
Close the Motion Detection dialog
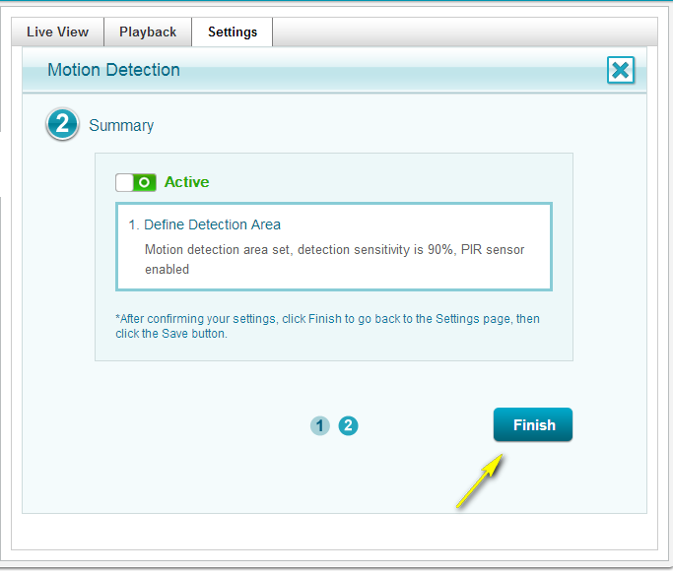[620, 70]
